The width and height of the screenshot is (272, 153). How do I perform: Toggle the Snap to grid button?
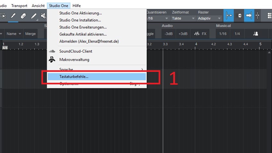pos(229,15)
